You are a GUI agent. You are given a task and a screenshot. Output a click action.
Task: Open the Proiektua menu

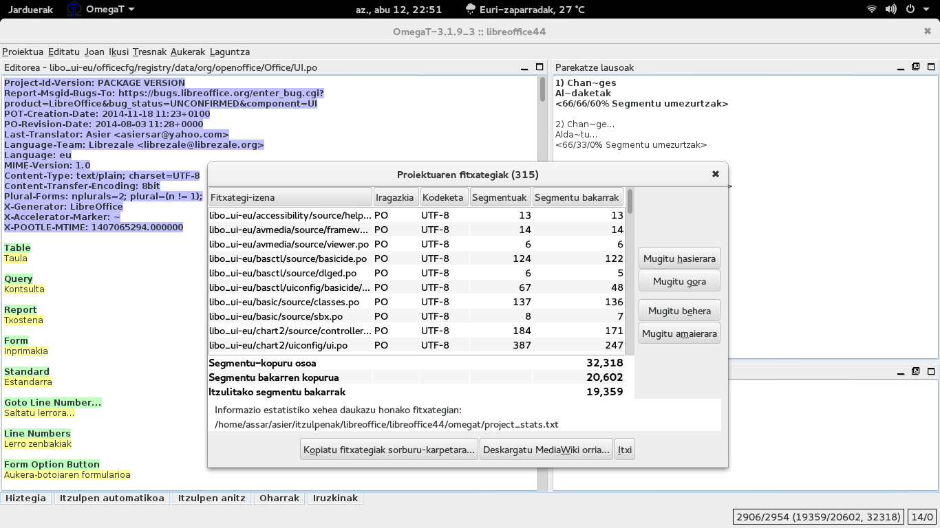click(x=23, y=52)
